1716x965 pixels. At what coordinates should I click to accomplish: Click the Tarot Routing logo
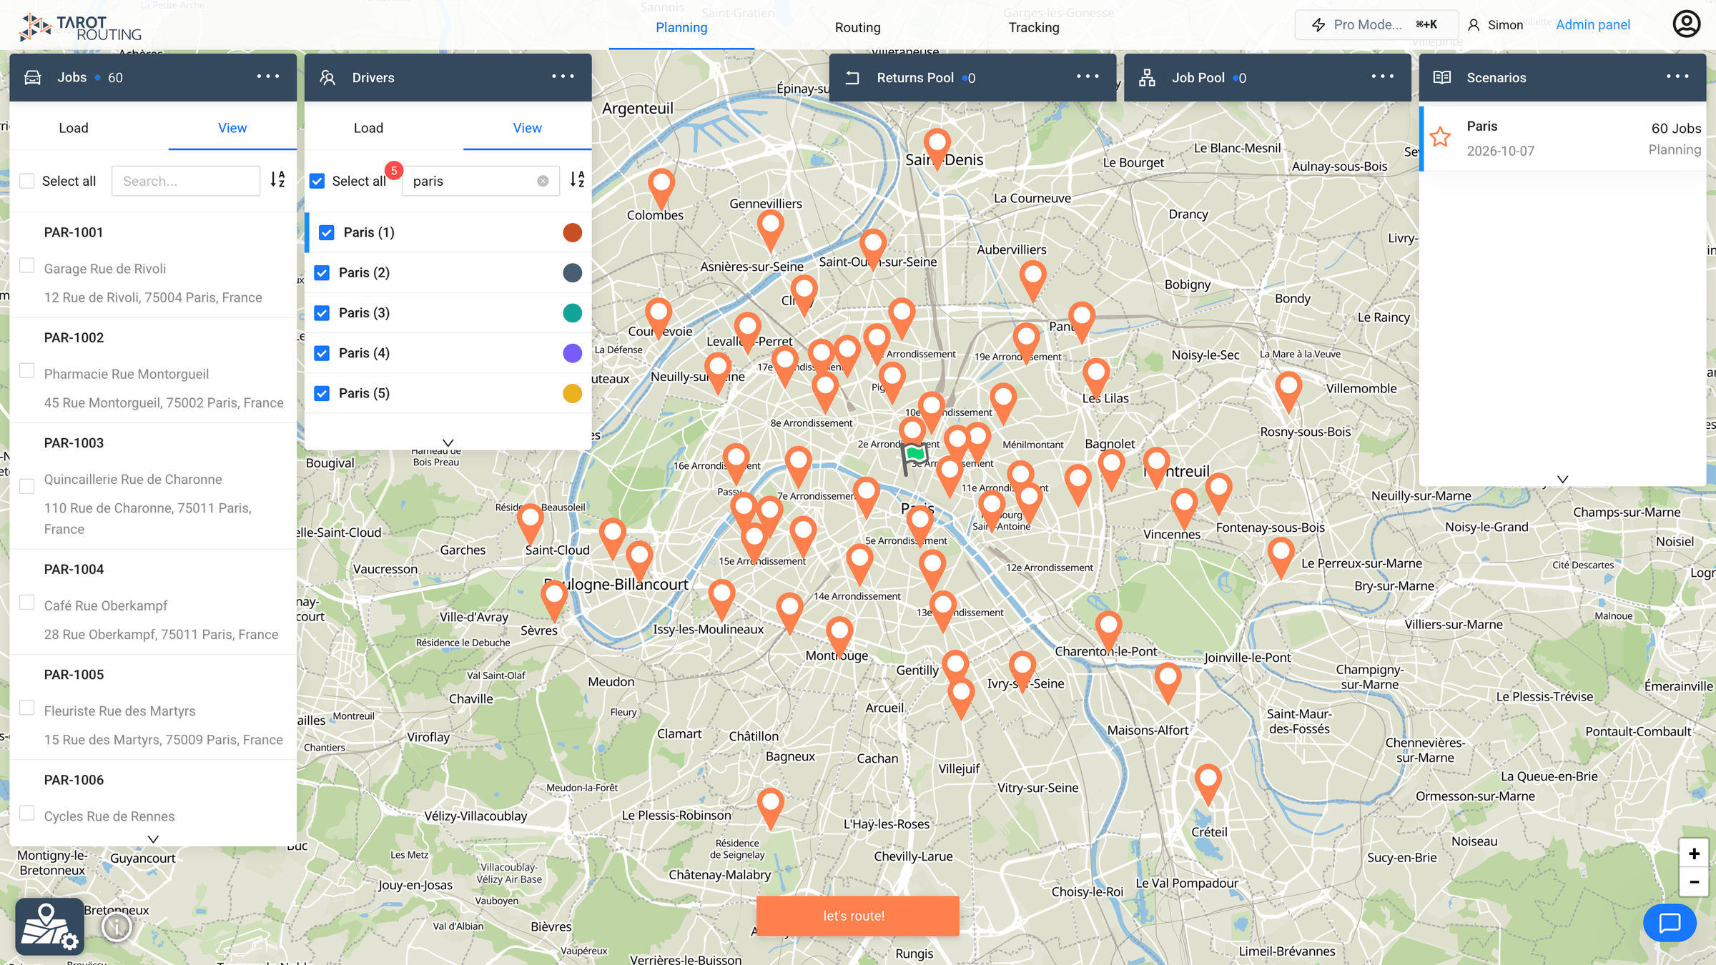click(x=80, y=28)
